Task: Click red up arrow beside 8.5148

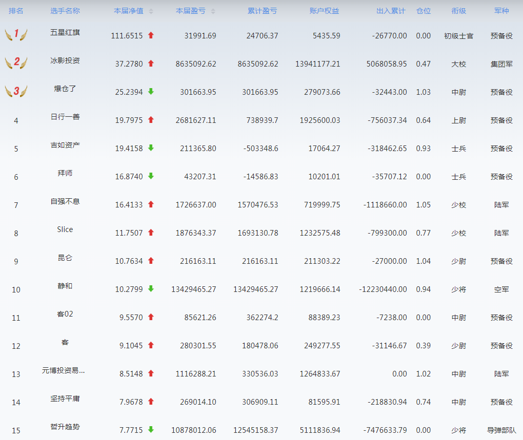Action: (x=151, y=373)
